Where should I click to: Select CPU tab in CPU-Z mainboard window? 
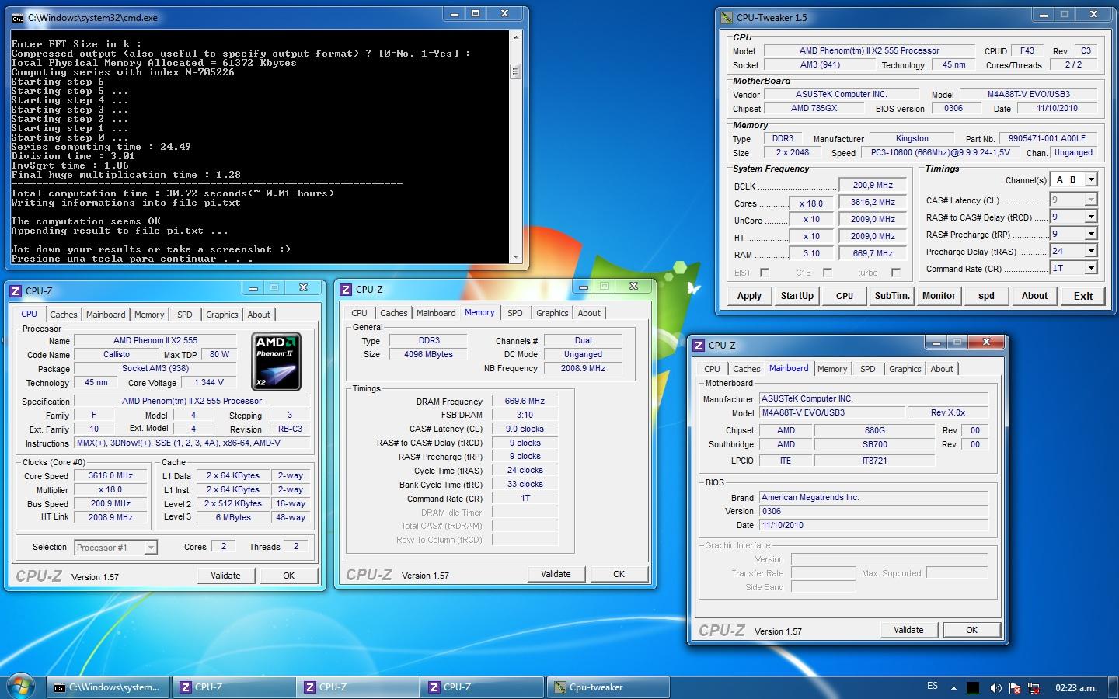(x=712, y=369)
